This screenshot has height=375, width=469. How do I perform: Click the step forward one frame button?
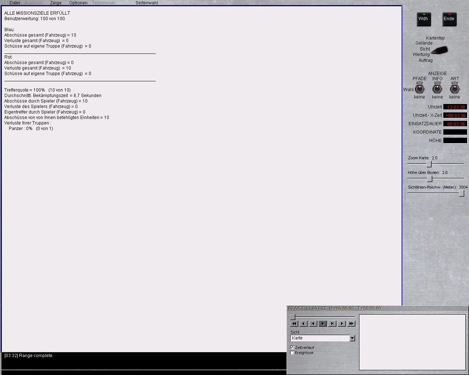coord(332,323)
